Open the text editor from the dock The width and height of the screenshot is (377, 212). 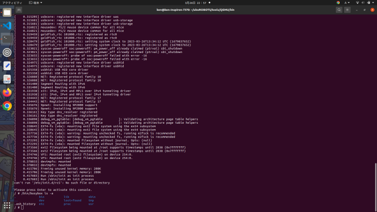pos(7,65)
